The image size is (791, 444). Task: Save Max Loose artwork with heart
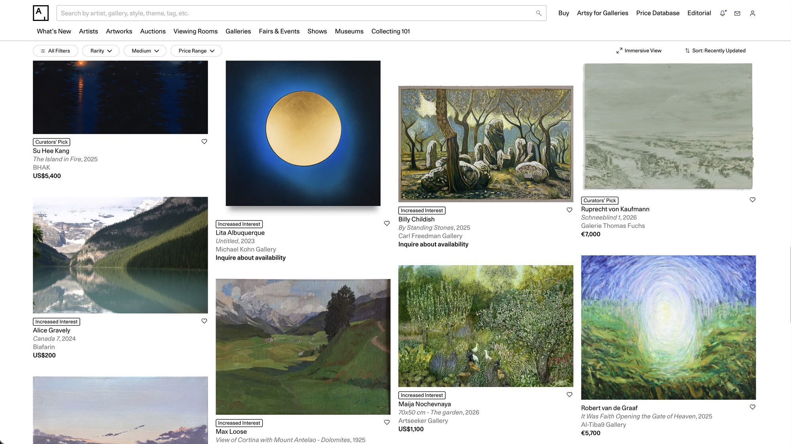(x=387, y=422)
